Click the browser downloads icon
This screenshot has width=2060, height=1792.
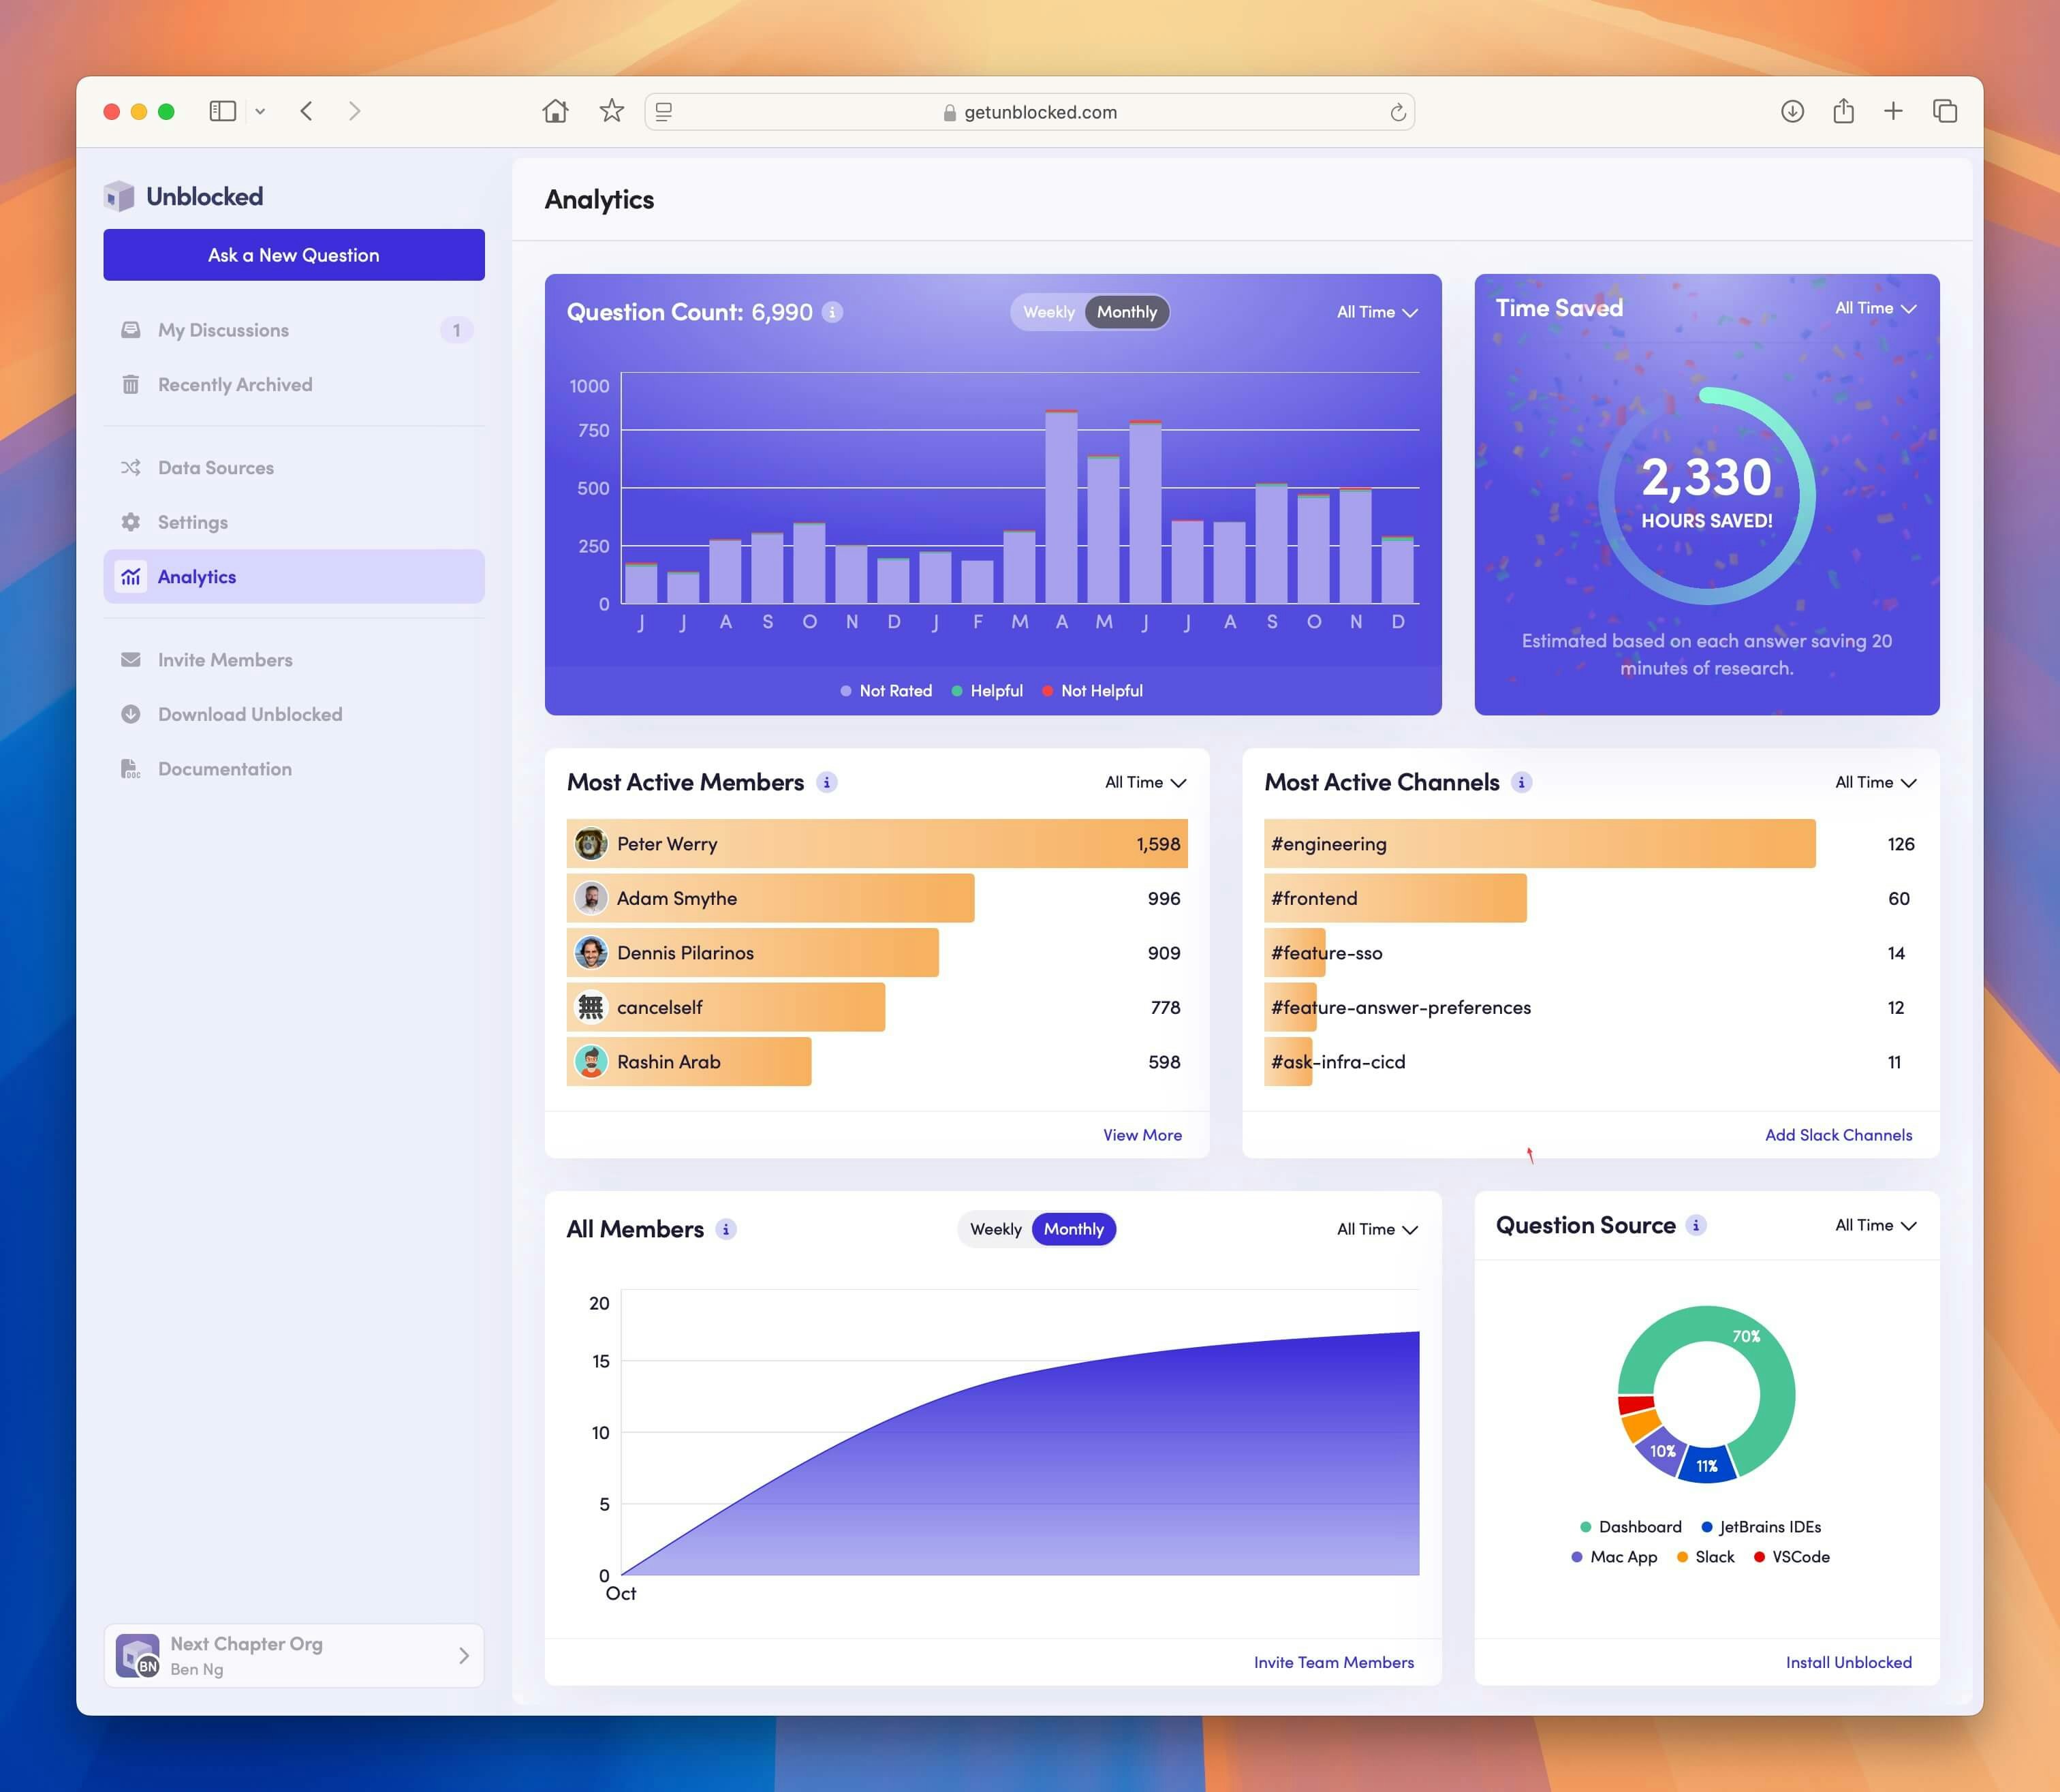point(1792,111)
